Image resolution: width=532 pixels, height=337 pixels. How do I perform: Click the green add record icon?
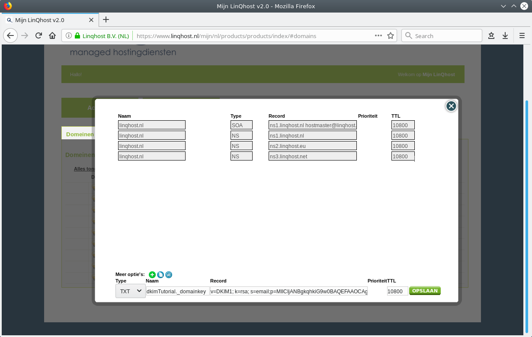coord(152,275)
